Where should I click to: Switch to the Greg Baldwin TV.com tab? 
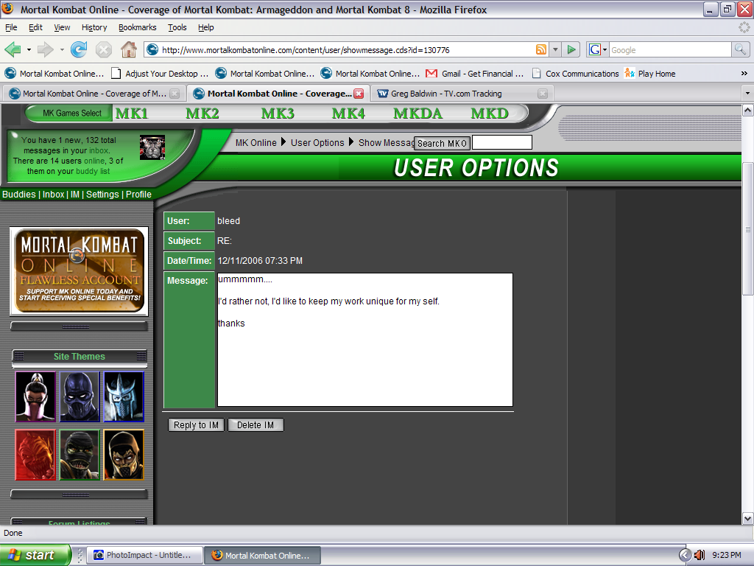[x=461, y=94]
